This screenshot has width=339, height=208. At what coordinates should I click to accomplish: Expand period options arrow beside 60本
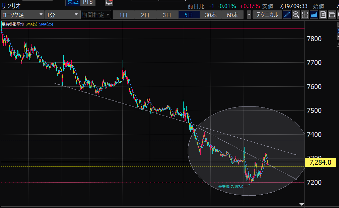pos(249,15)
